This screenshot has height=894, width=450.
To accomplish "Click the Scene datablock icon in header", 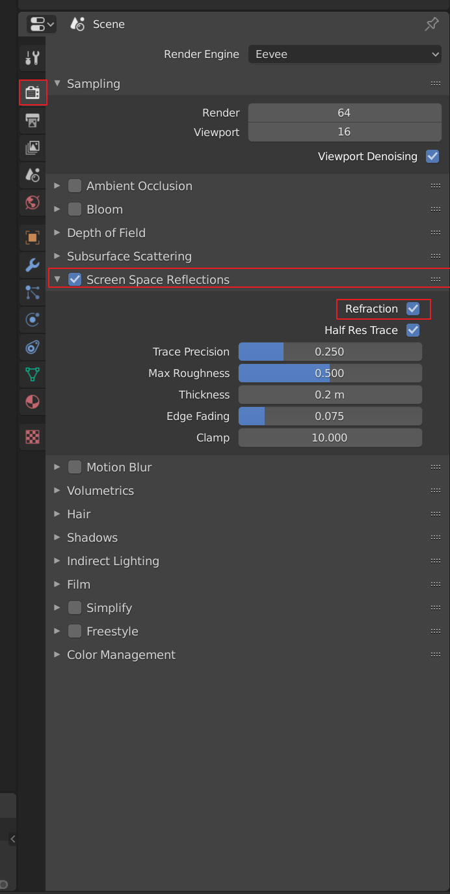I will tap(78, 25).
